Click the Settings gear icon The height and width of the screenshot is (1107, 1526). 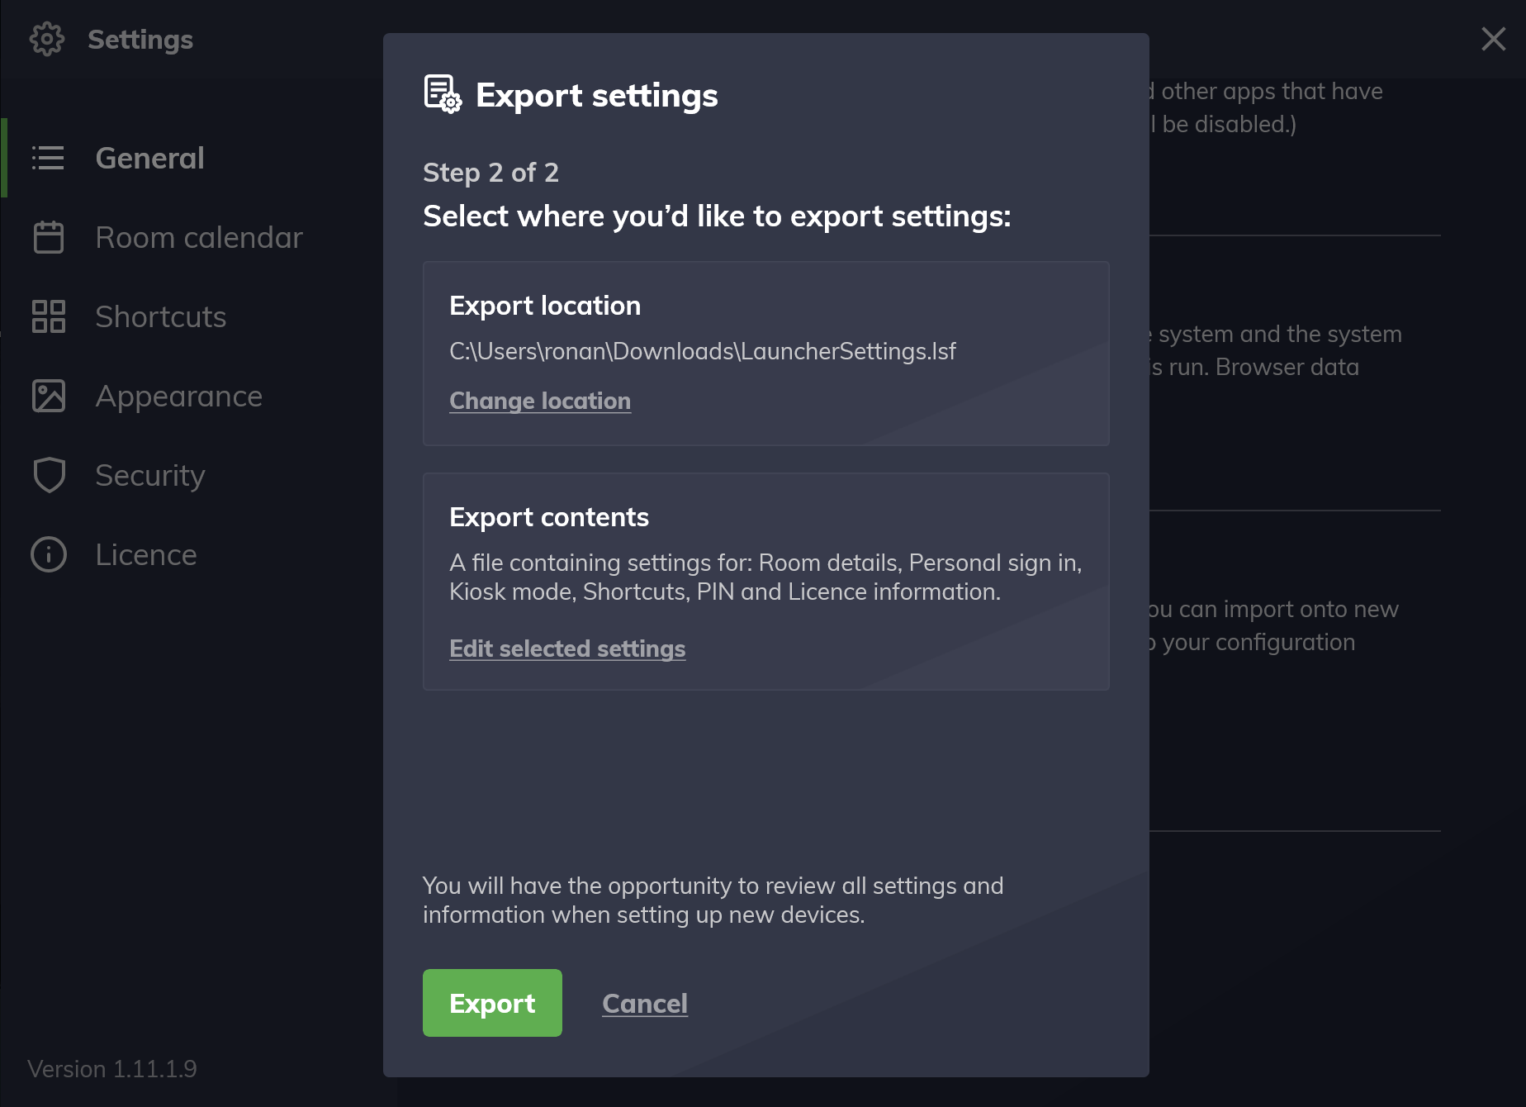click(47, 39)
